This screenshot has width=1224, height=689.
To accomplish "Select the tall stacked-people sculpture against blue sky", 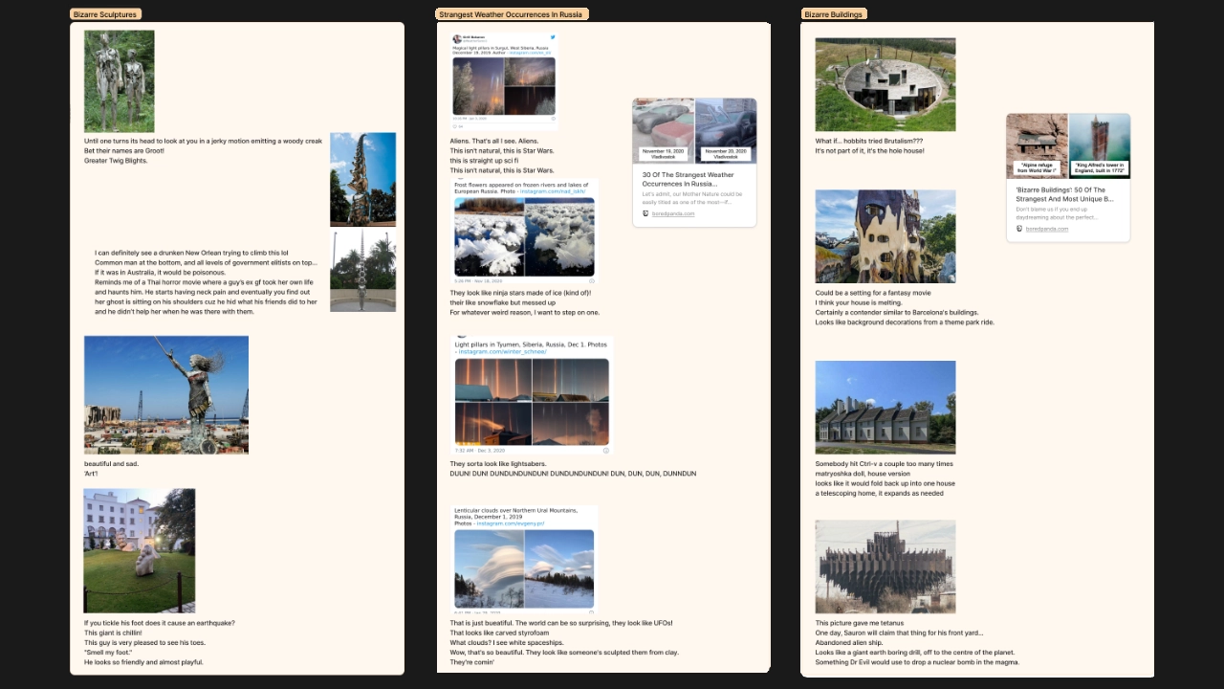I will point(363,179).
